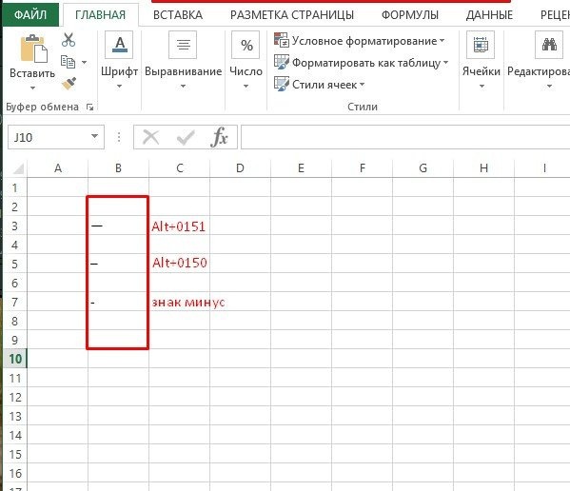Click the insert function fx icon
This screenshot has height=491, width=570.
220,137
